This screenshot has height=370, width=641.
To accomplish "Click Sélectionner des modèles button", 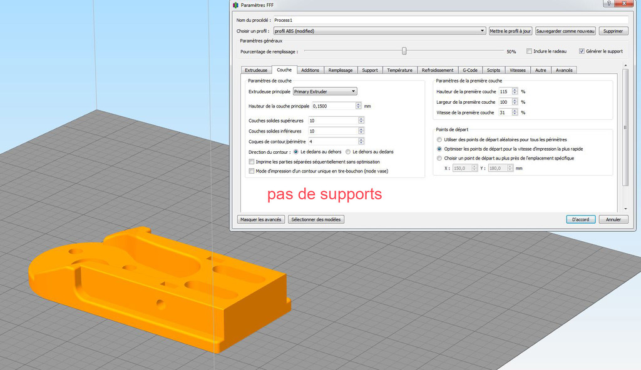I will (x=315, y=219).
